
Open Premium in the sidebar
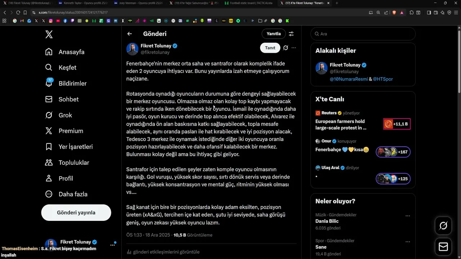point(64,131)
